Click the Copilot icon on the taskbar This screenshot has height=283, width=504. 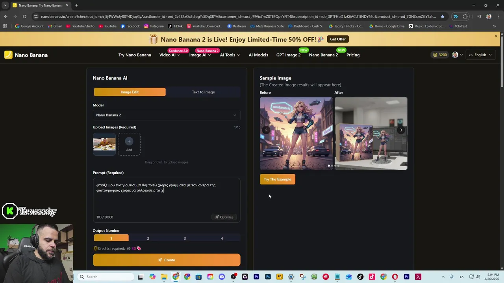(152, 277)
